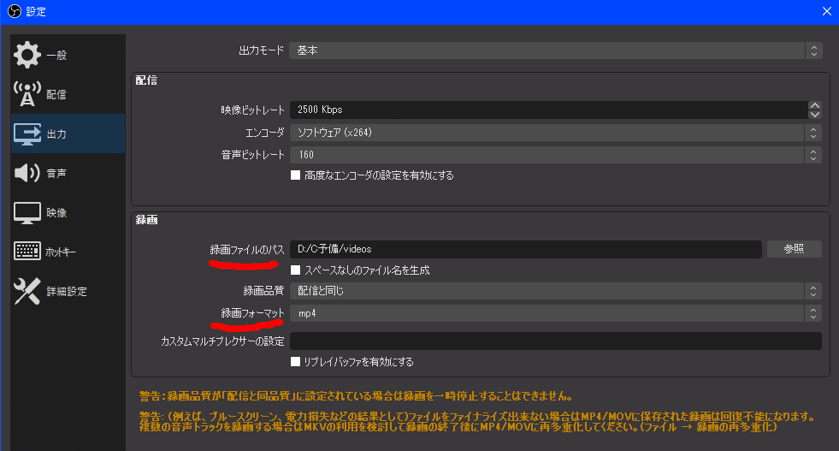Open the 出力モード dropdown
Image resolution: width=839 pixels, height=451 pixels.
555,50
